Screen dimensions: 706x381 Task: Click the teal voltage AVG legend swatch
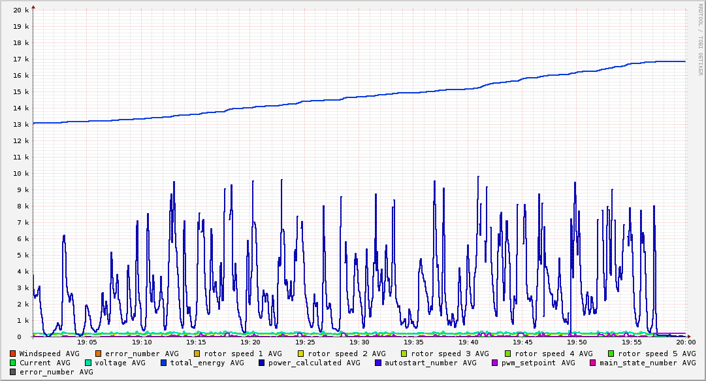point(88,363)
